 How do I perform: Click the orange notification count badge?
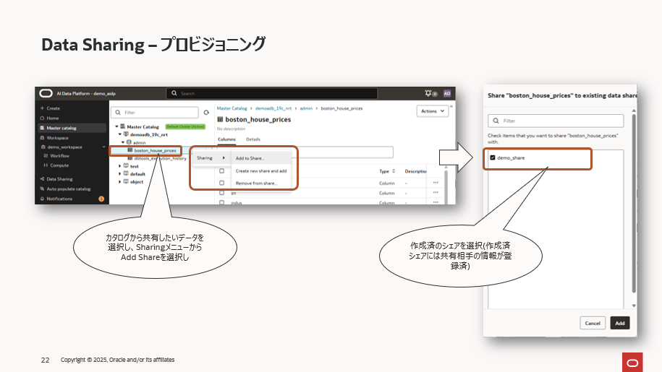(101, 199)
